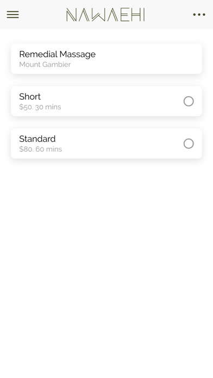Tap the "$50. 30 mins" price label
Screen dimensions: 213x378
(40, 107)
